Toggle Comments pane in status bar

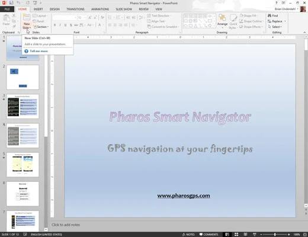pyautogui.click(x=208, y=235)
